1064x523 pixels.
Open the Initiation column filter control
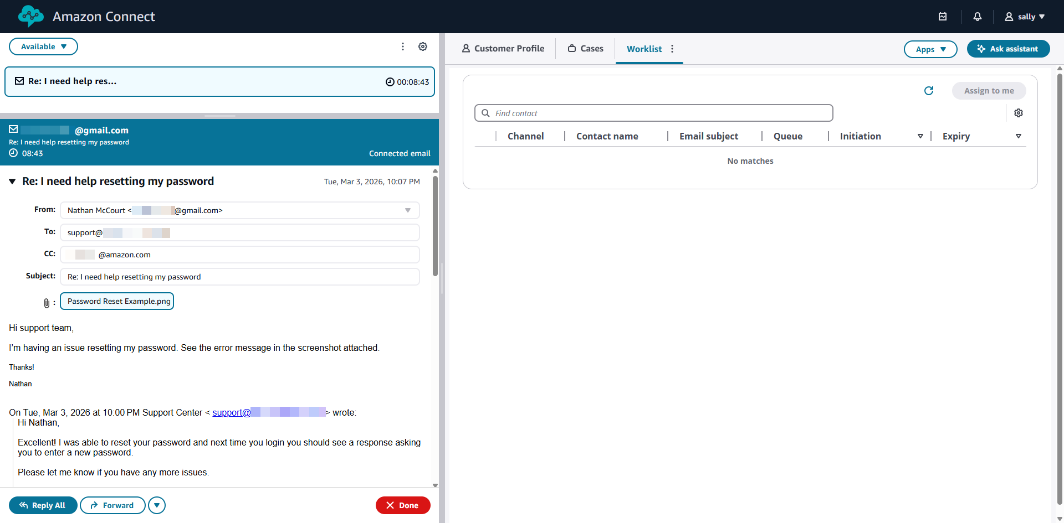(920, 136)
